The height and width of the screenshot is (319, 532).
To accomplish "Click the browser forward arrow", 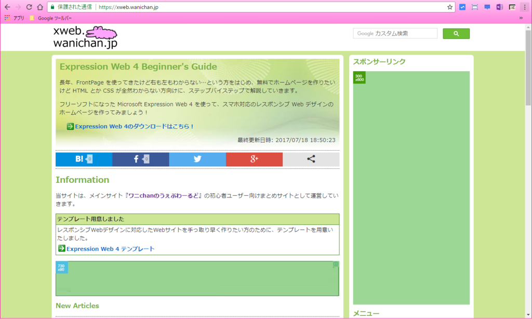I will coord(18,7).
